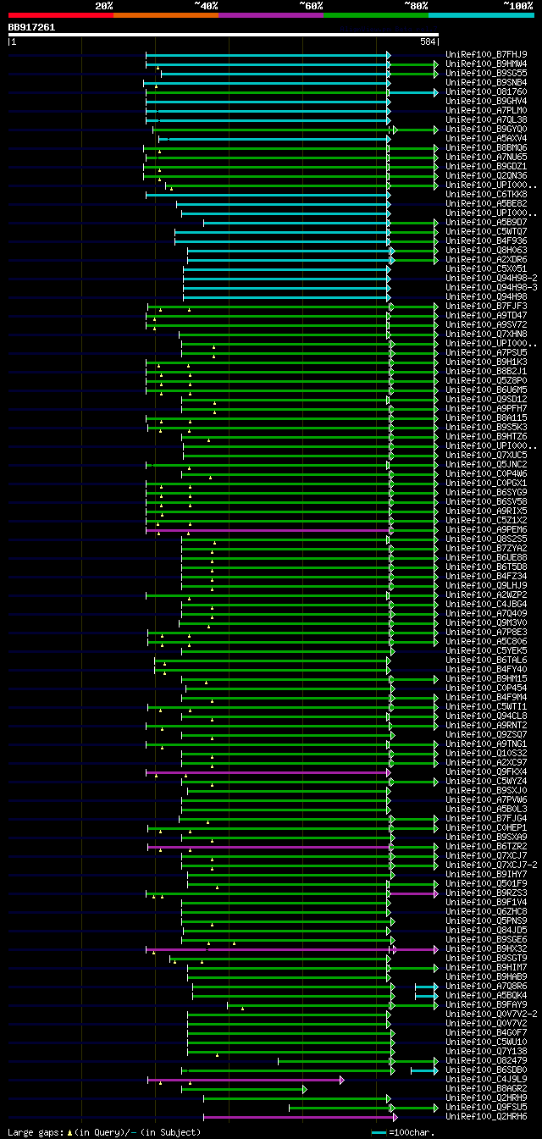
Task: Click hit UniRef100_B6SYG9
Action: click(486, 492)
